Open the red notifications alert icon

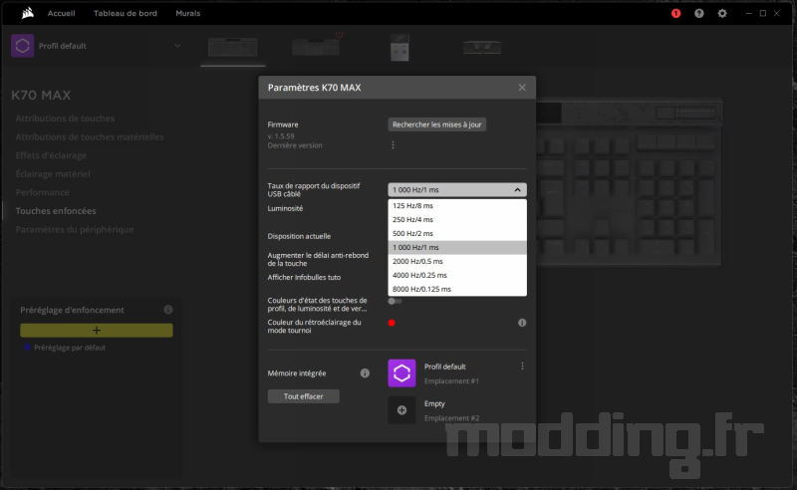(x=676, y=14)
